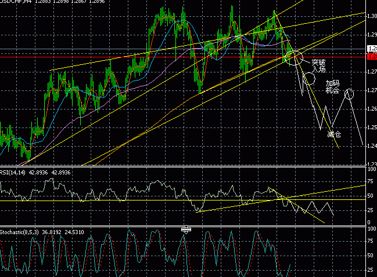
Task: Click the 0 level on the RSI scale
Action: pyautogui.click(x=369, y=223)
